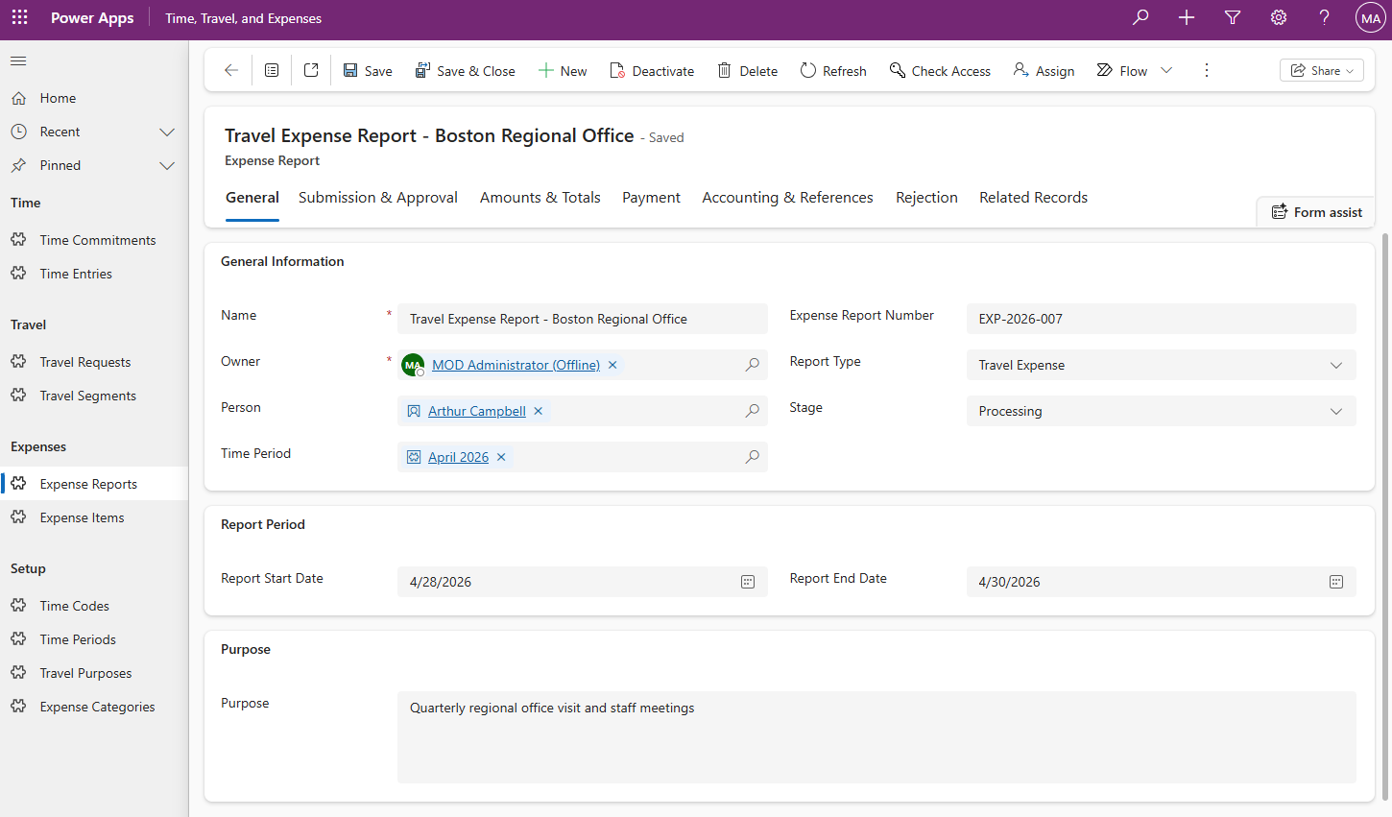The width and height of the screenshot is (1392, 817).
Task: Open Travel Purposes in sidebar
Action: click(x=94, y=673)
